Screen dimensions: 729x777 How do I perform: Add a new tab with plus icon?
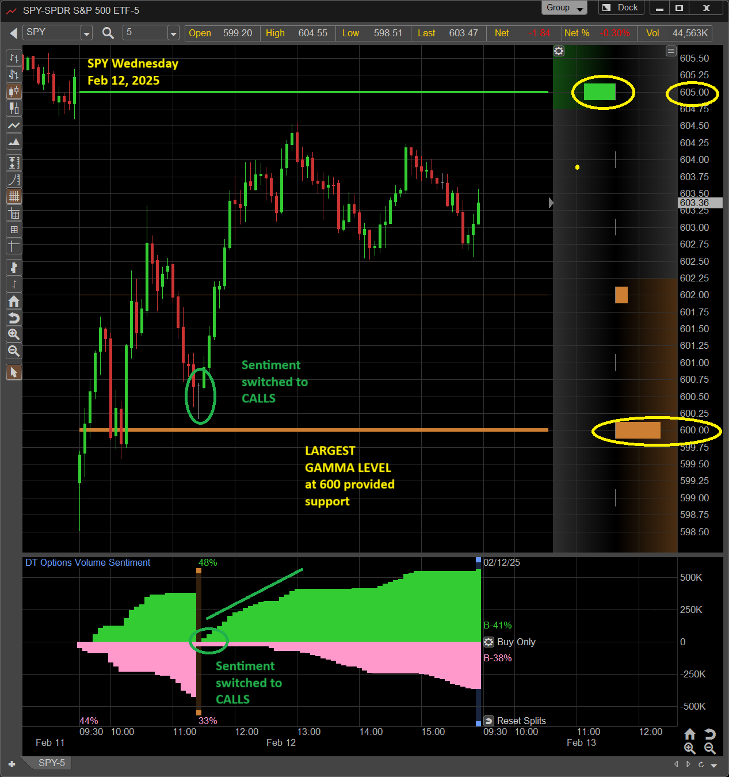coord(12,764)
